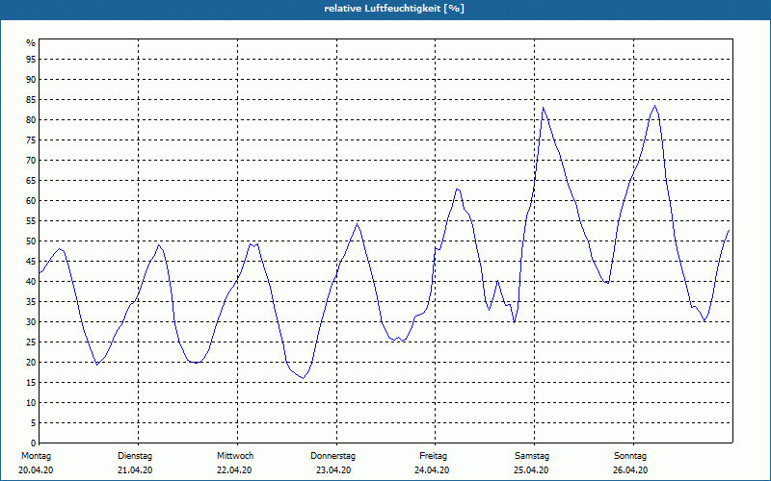Click the date label 25.04.20
The image size is (771, 481).
point(531,470)
